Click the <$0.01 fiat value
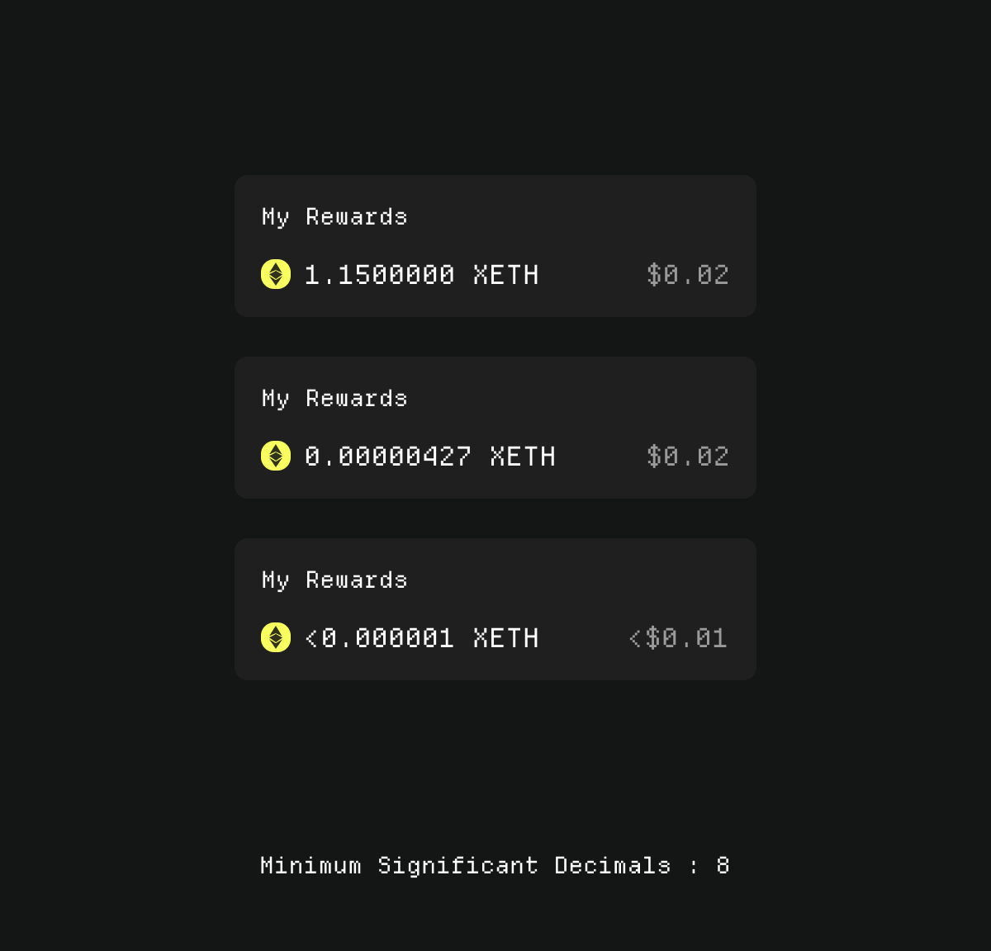Viewport: 991px width, 951px height. (678, 638)
